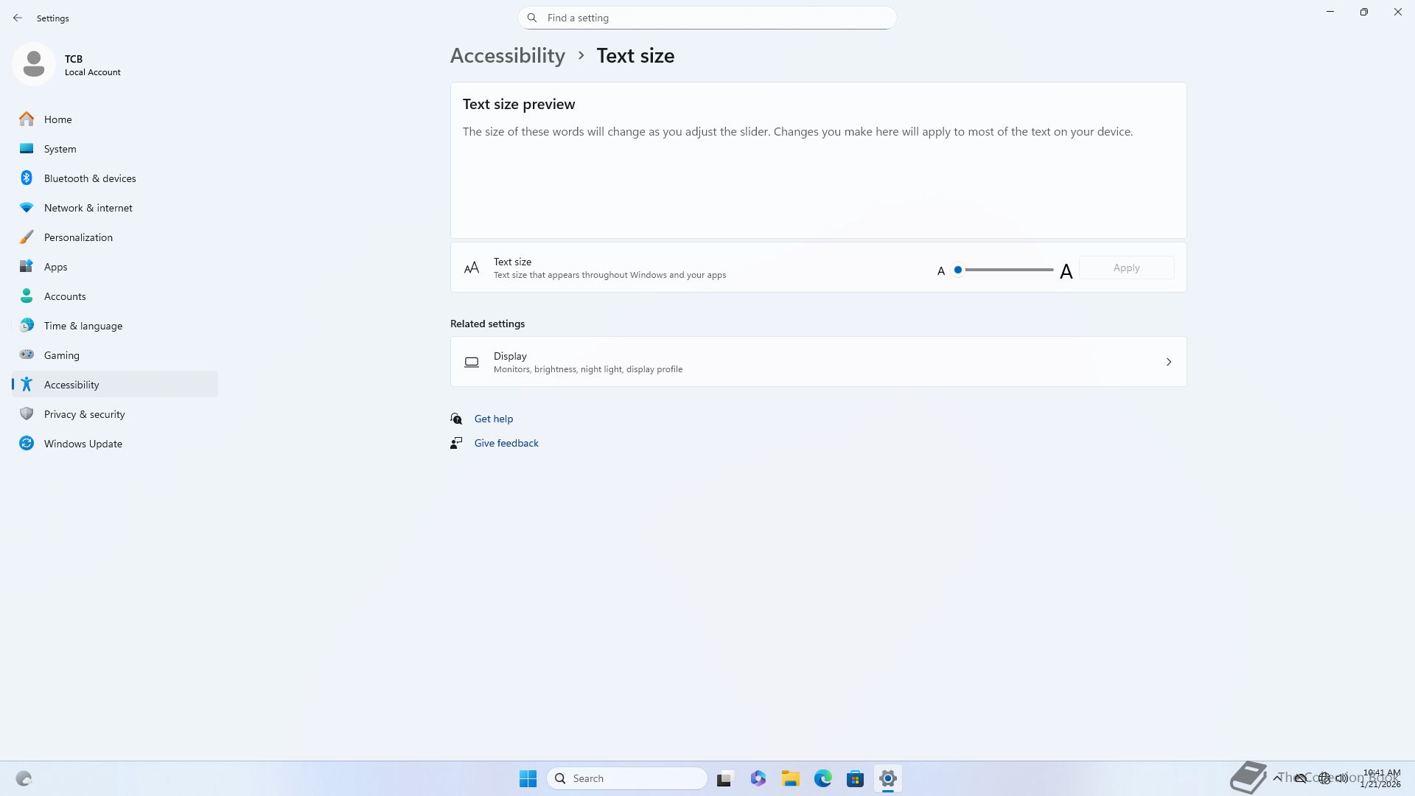Viewport: 1415px width, 796px height.
Task: Open the Get help link
Action: click(x=493, y=419)
